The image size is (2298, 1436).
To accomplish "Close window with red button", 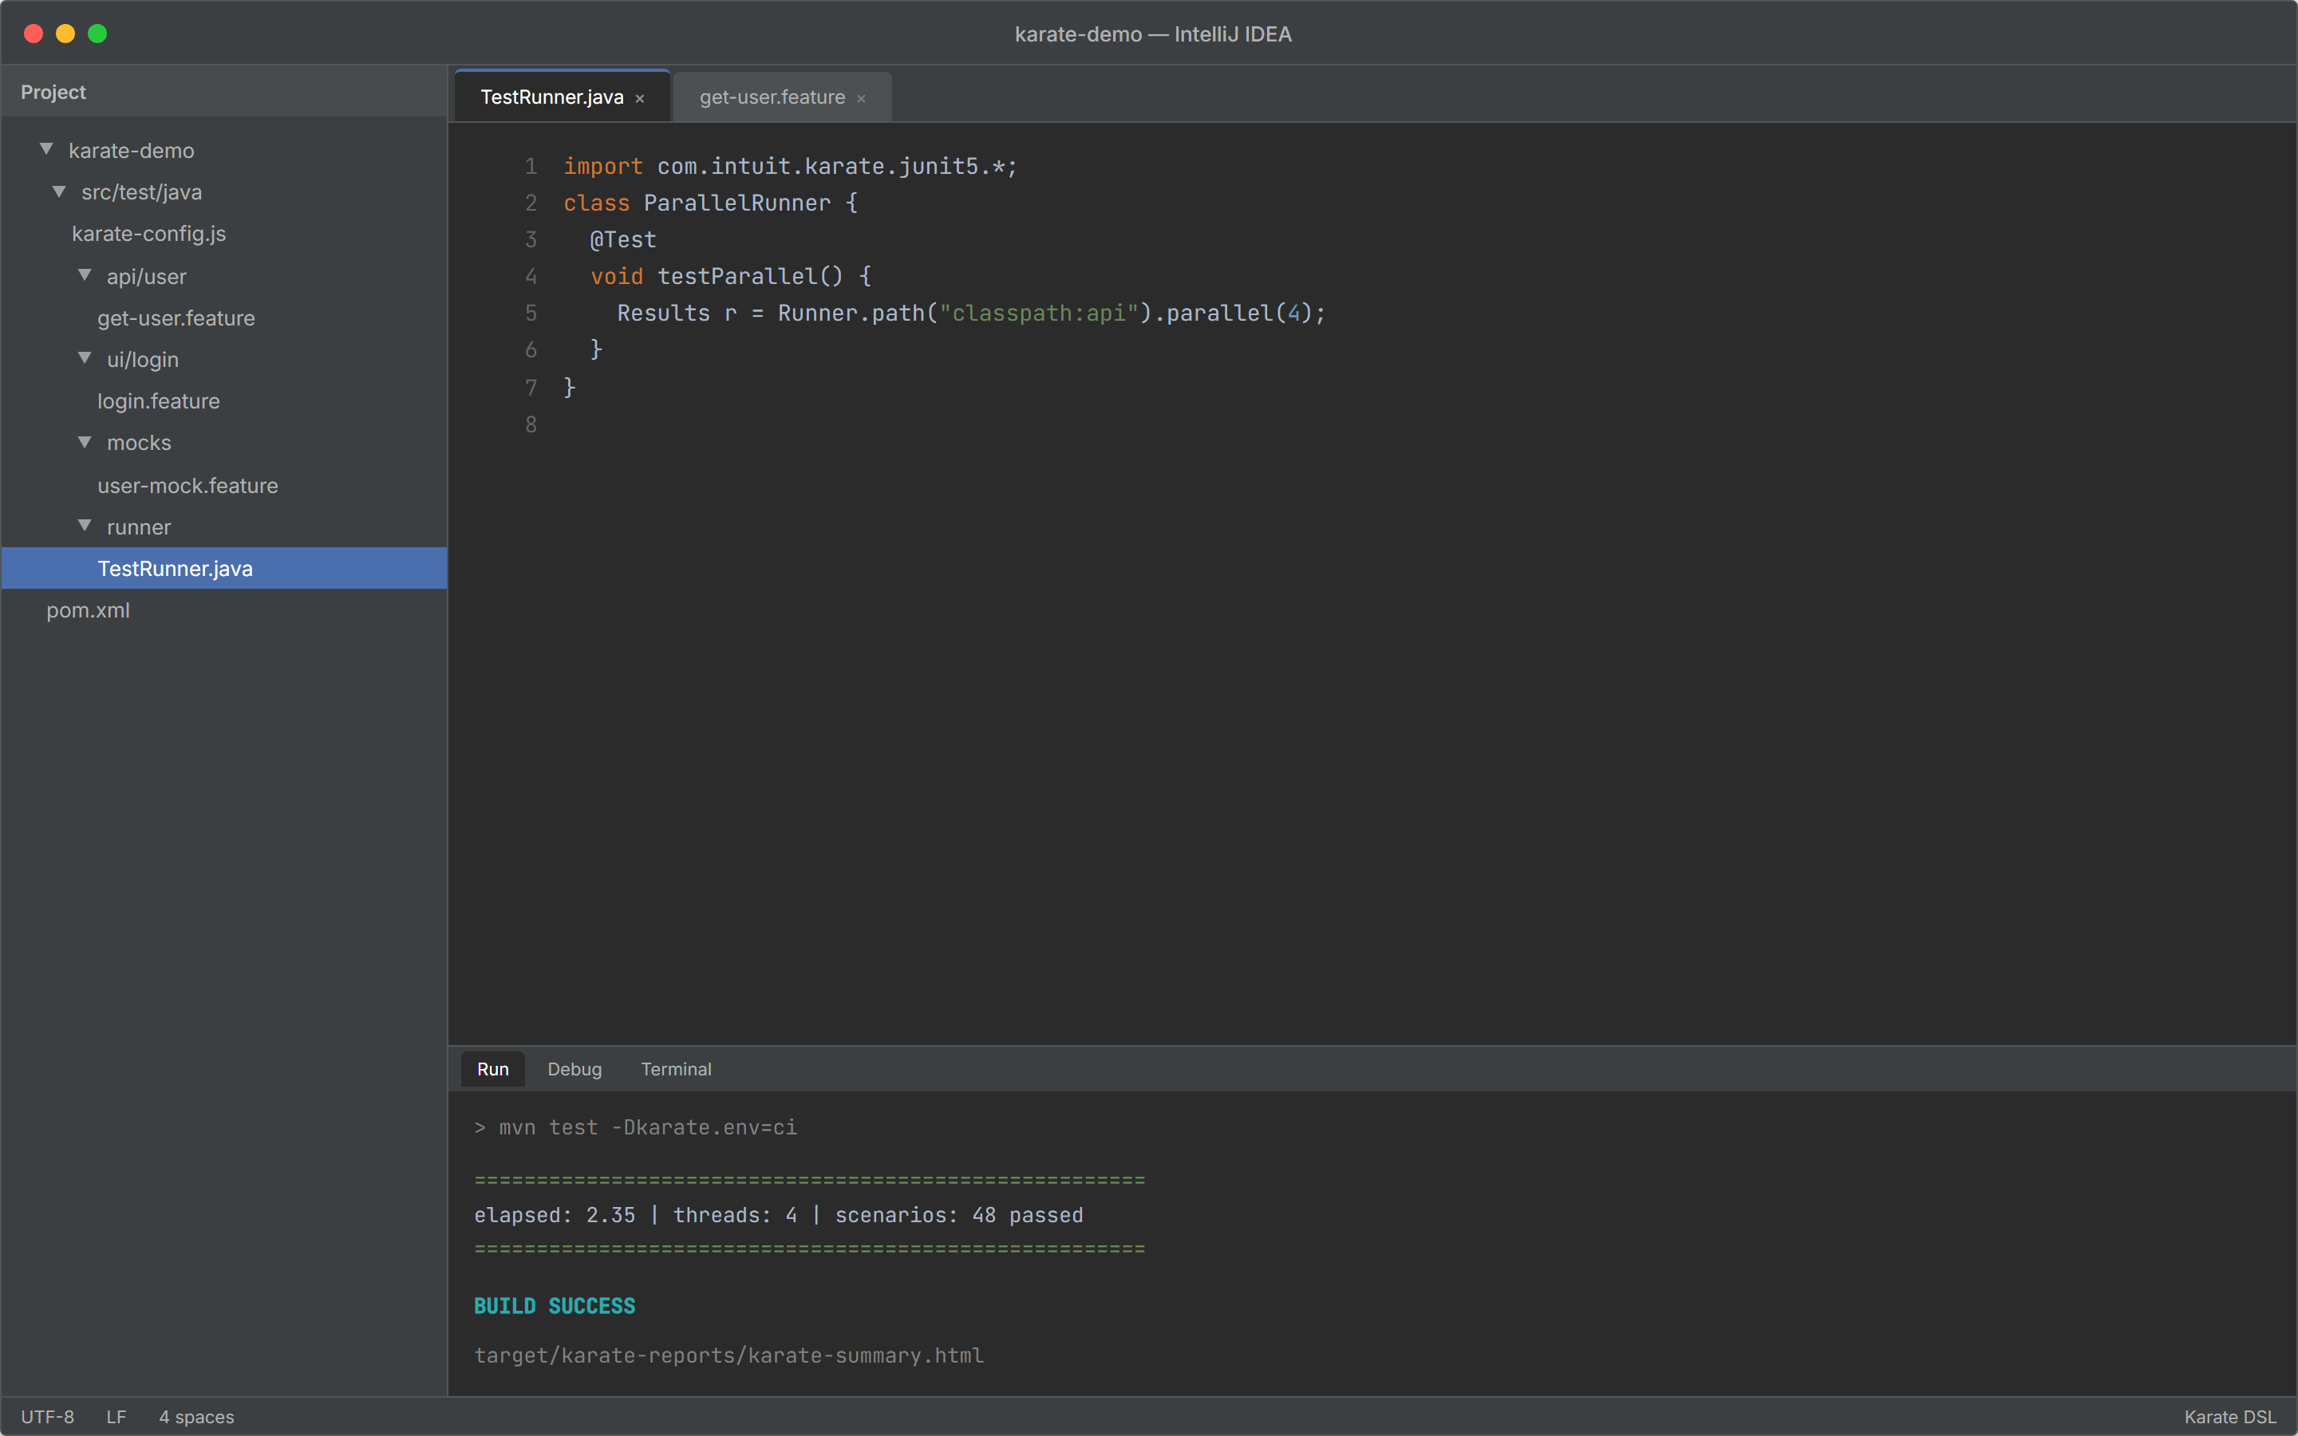I will click(34, 34).
